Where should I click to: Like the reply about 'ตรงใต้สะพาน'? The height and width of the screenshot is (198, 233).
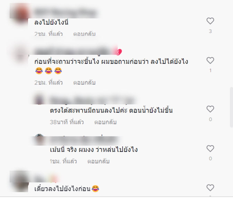pos(210,109)
